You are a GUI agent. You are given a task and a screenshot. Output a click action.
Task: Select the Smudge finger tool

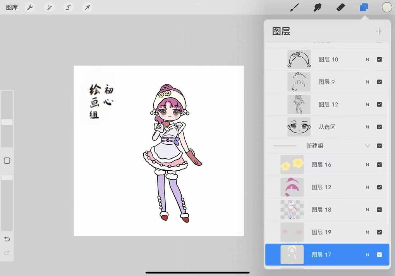point(318,7)
